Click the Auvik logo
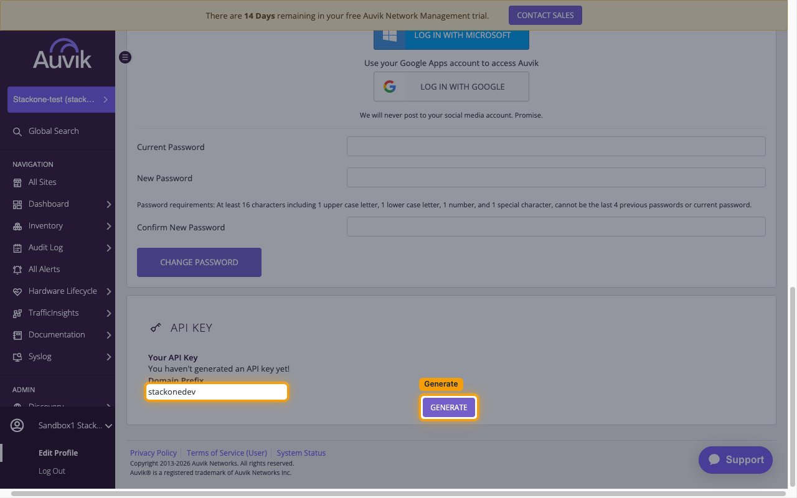Viewport: 797px width, 498px height. (62, 54)
